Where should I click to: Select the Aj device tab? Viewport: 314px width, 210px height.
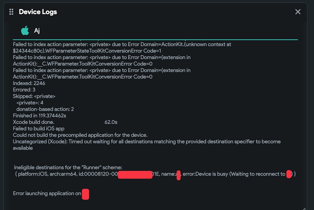[37, 31]
